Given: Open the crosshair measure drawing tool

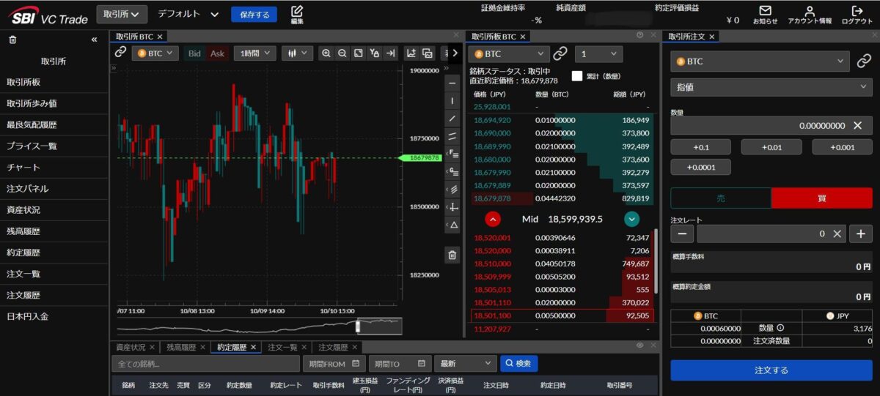Looking at the screenshot, I should [452, 207].
